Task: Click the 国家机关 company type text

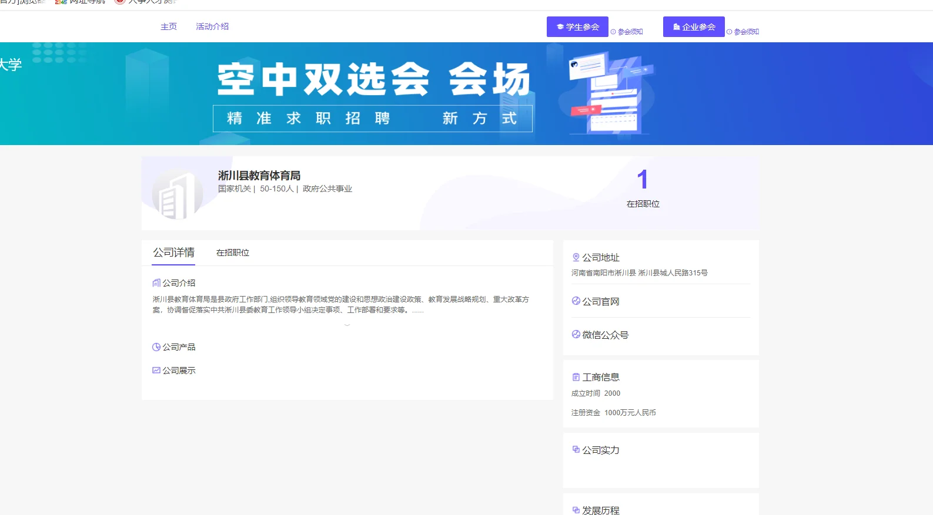Action: (235, 189)
